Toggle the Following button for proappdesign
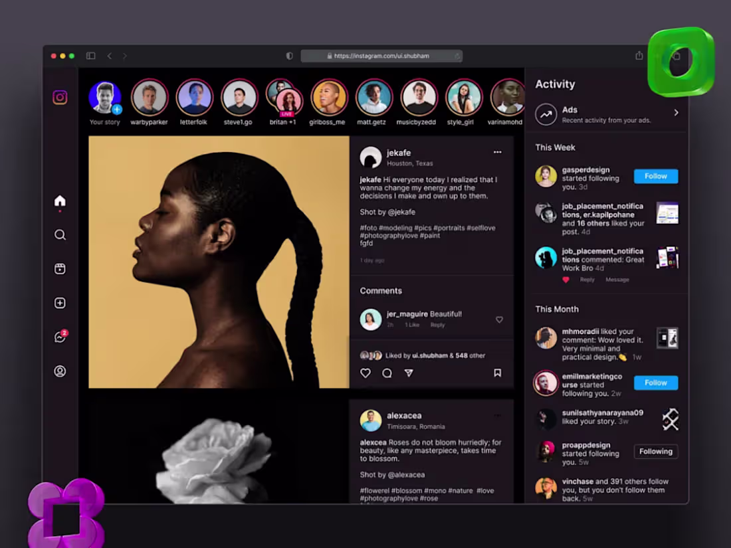The height and width of the screenshot is (548, 731). click(x=655, y=452)
